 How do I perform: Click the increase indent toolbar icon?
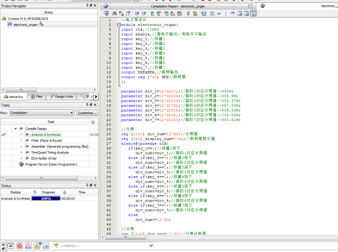tap(137, 13)
